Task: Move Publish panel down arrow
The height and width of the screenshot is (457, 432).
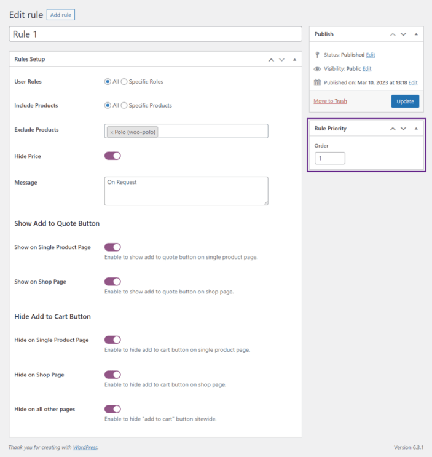Action: [x=403, y=34]
